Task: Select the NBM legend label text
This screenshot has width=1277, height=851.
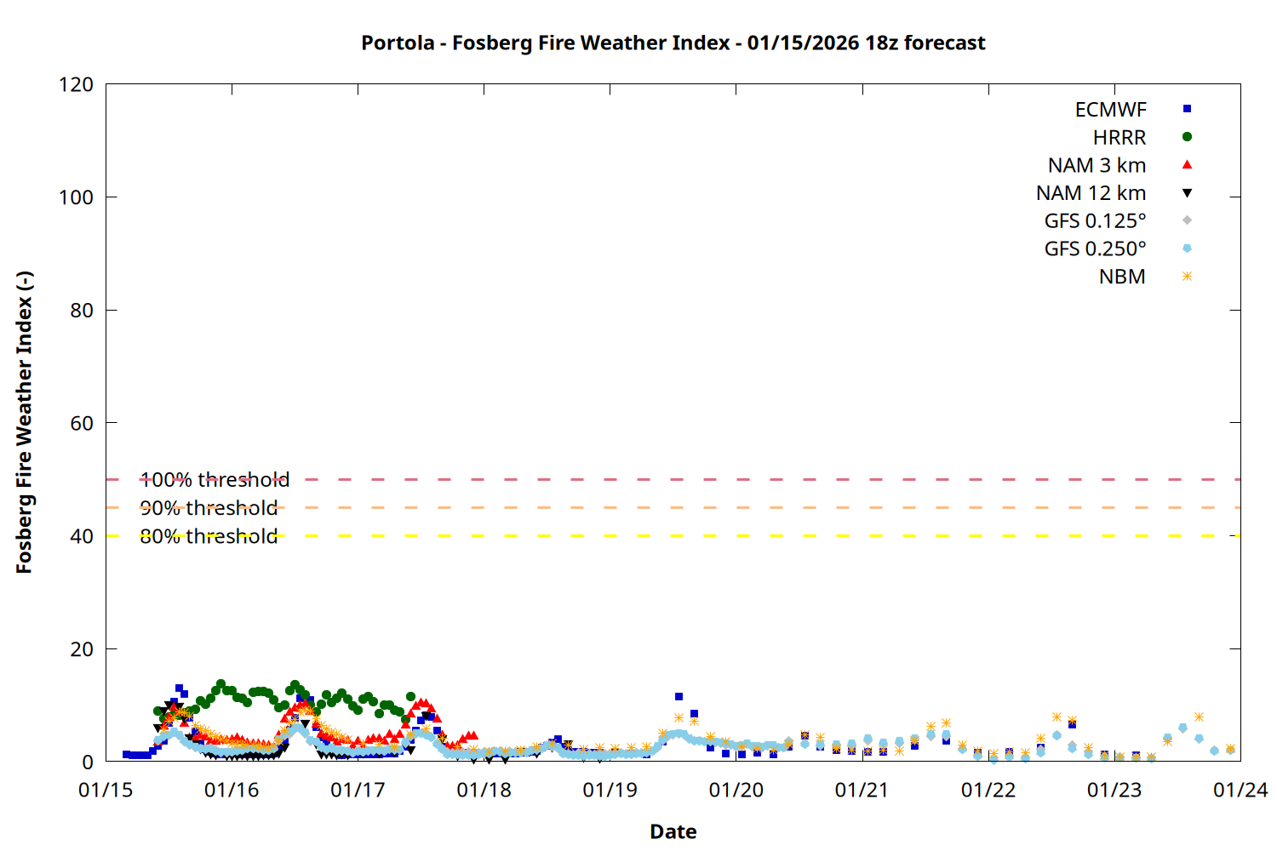Action: pyautogui.click(x=1122, y=277)
